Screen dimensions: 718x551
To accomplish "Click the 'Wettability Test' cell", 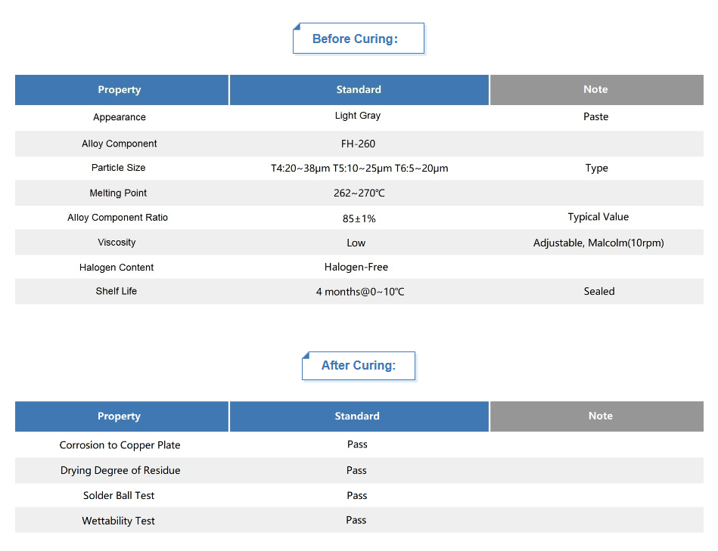I will (x=118, y=521).
